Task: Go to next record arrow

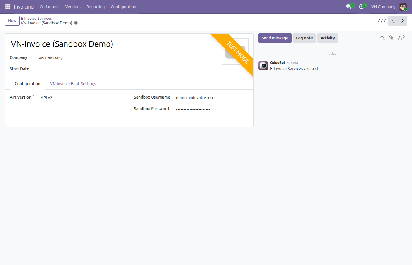Action: (403, 21)
